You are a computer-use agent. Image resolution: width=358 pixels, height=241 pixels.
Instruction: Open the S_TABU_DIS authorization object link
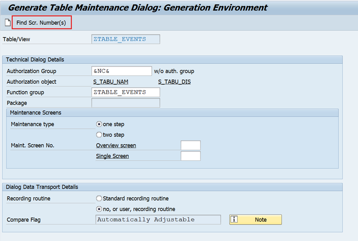point(174,82)
